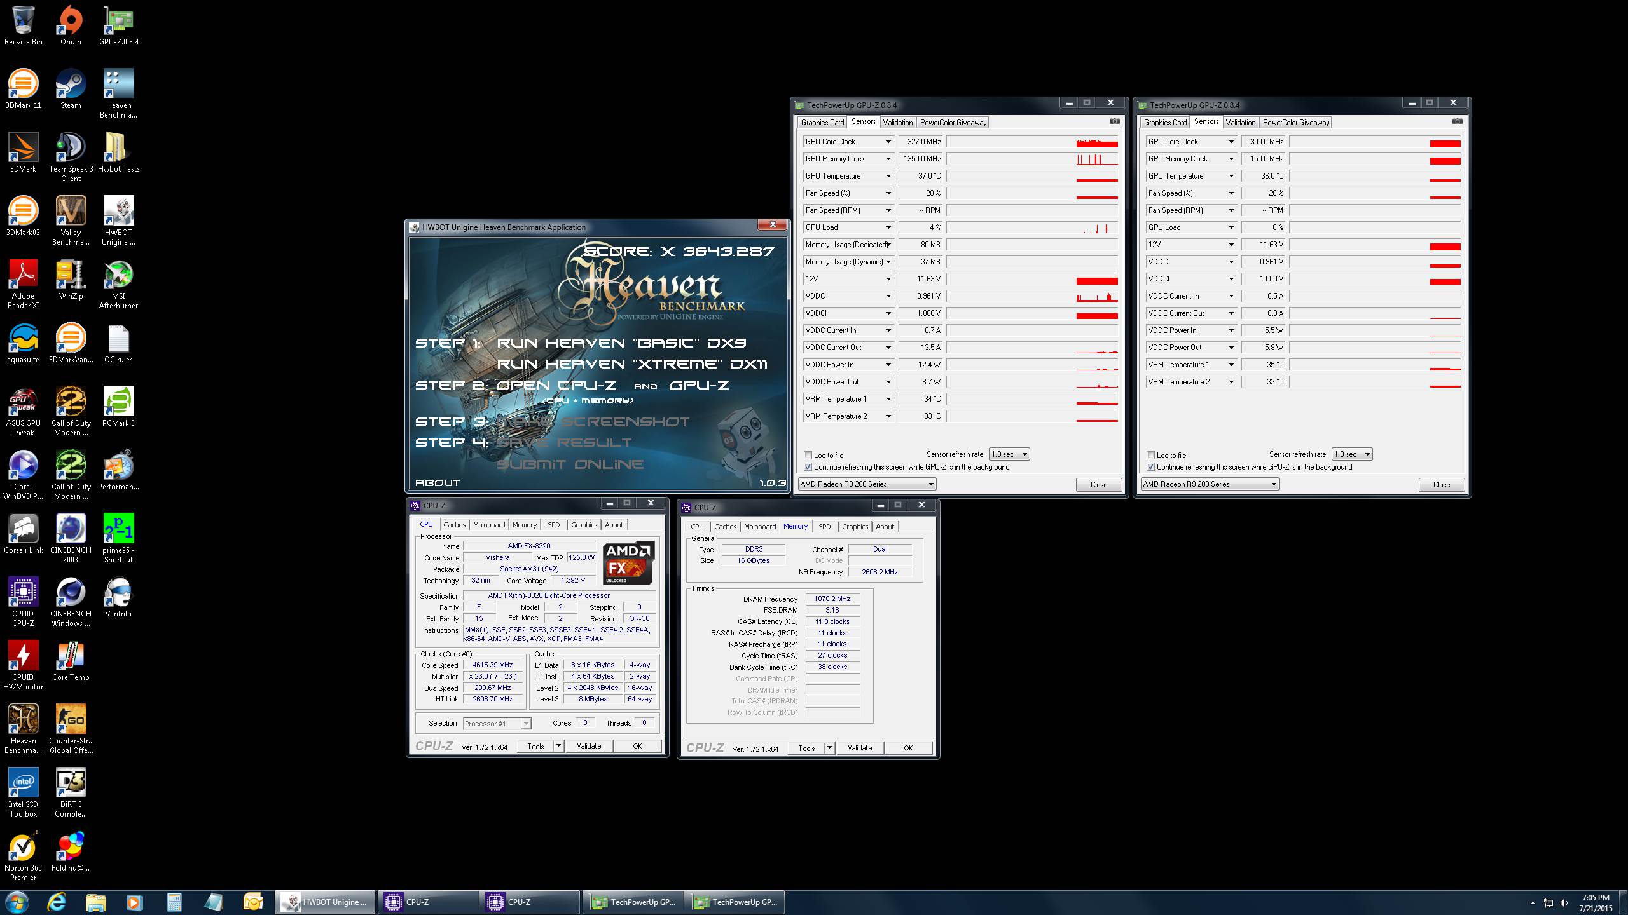Screen dimensions: 1628x915
Task: Toggle background refresh in right GPU-Z
Action: tap(1151, 467)
